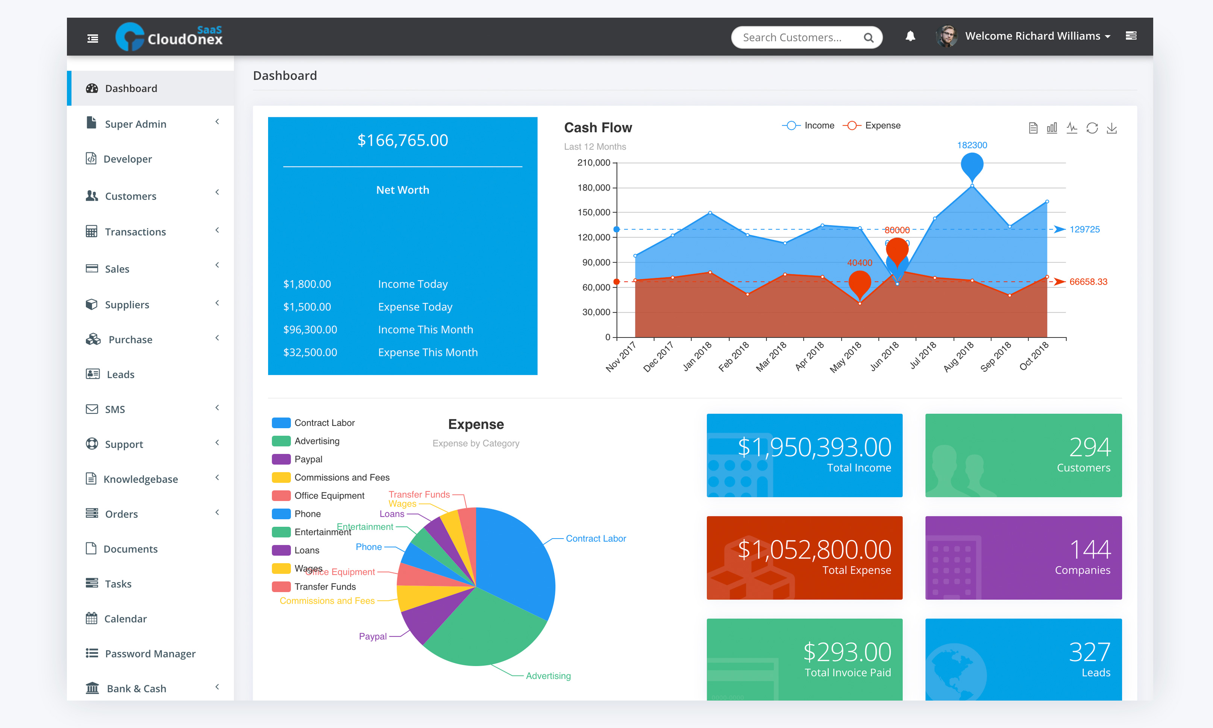Select Password Manager in the sidebar
Screen dimensions: 1213x728
[x=150, y=654]
